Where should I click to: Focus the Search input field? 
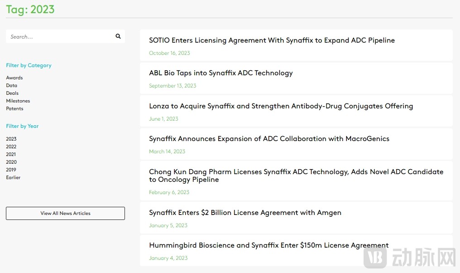pos(59,37)
